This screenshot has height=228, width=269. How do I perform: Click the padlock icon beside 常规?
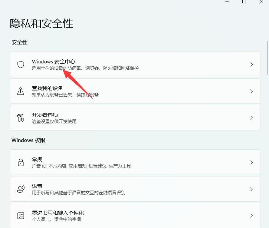click(x=21, y=162)
